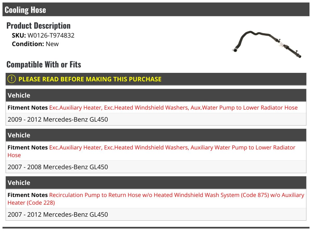
Task: Click the Fitment Notes label beside Recirculation Pump
Action: click(28, 195)
